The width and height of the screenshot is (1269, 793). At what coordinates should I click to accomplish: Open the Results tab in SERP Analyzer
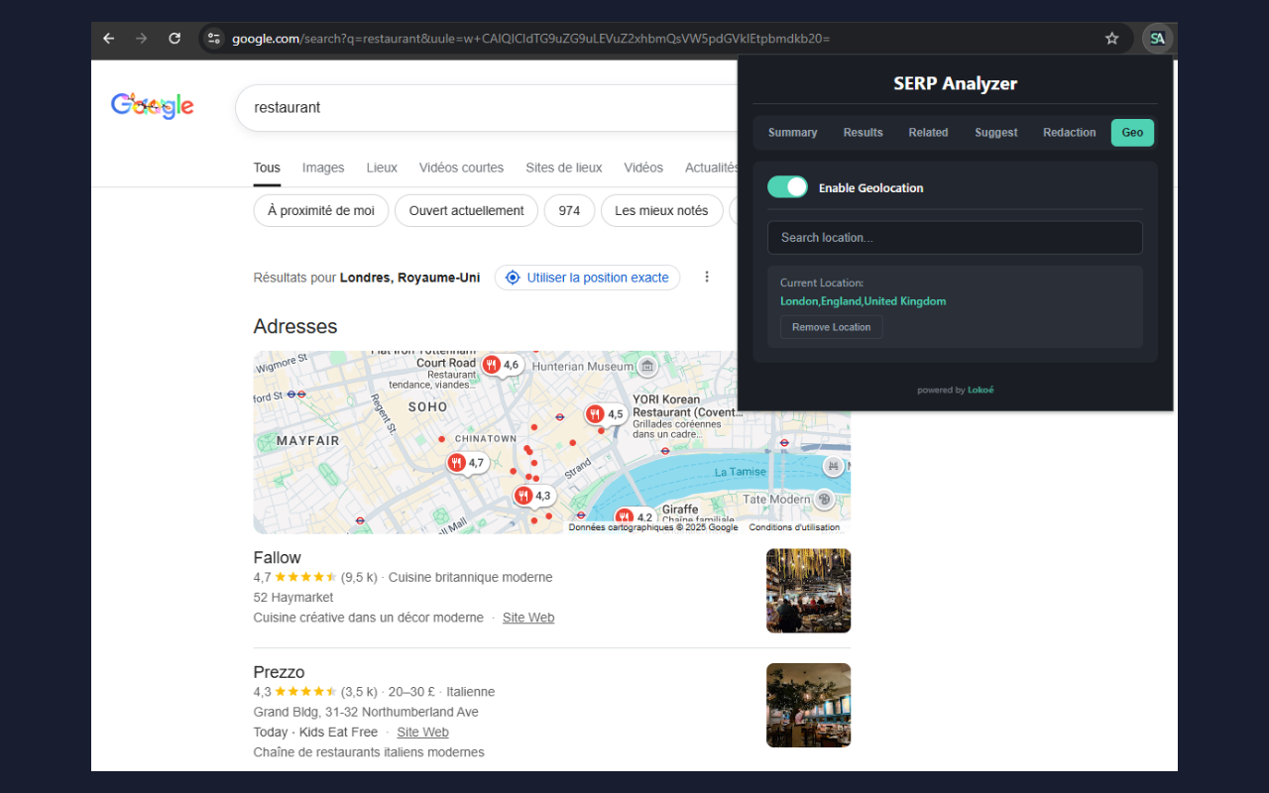tap(863, 132)
